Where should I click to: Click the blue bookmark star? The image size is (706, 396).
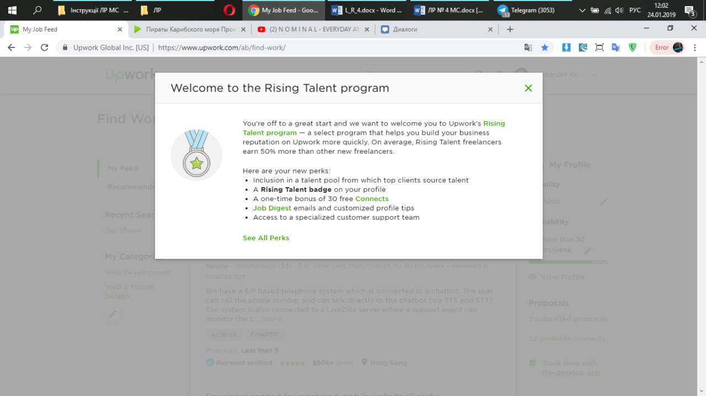pos(545,48)
